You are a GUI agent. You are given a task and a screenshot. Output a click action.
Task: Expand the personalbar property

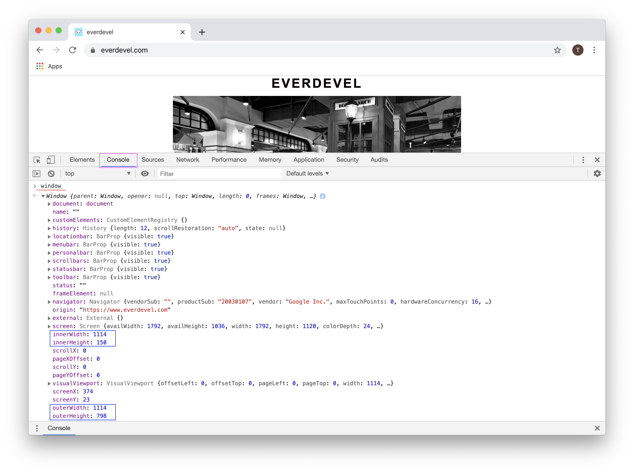pyautogui.click(x=49, y=253)
